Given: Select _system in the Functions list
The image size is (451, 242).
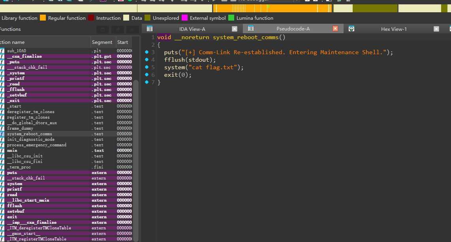Looking at the screenshot, I should click(66, 73).
